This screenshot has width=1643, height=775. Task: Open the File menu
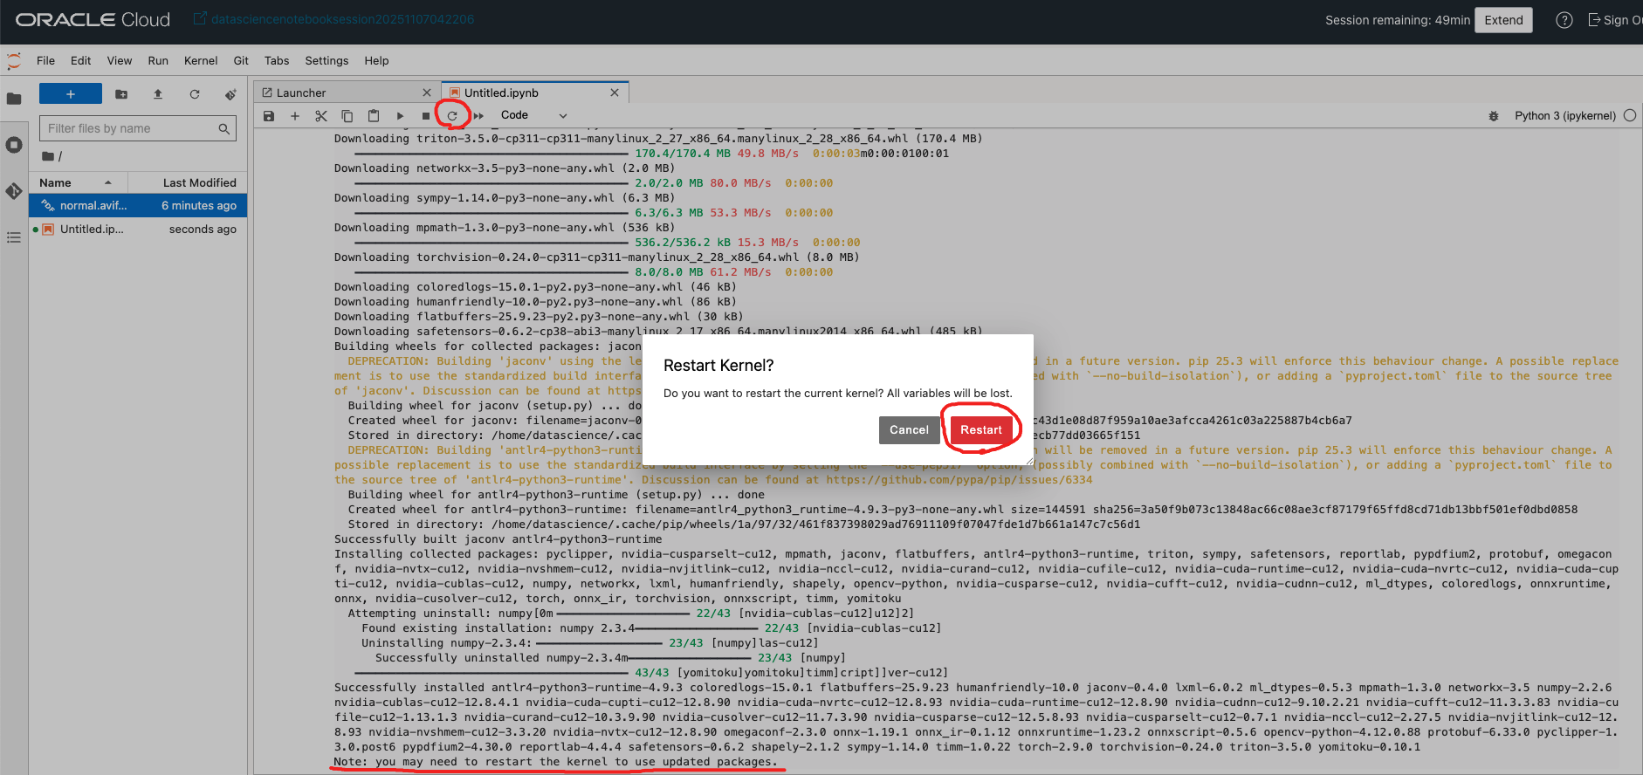pyautogui.click(x=45, y=60)
